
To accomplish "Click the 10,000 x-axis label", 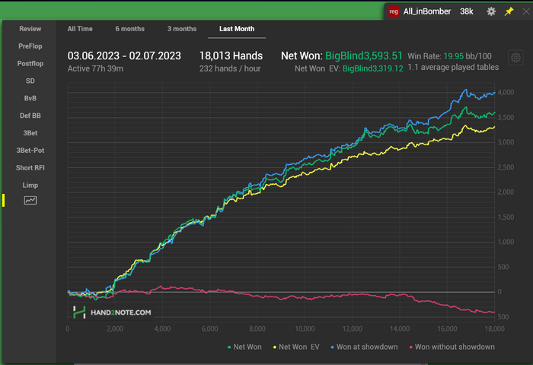I will tap(305, 328).
